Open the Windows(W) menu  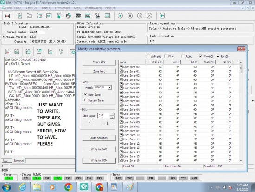pyautogui.click(x=93, y=8)
